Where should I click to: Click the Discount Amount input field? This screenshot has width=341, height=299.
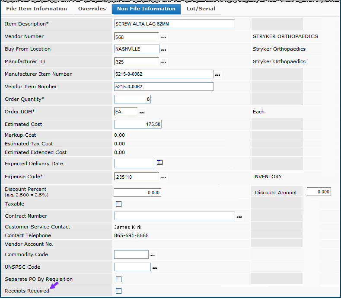pyautogui.click(x=319, y=192)
